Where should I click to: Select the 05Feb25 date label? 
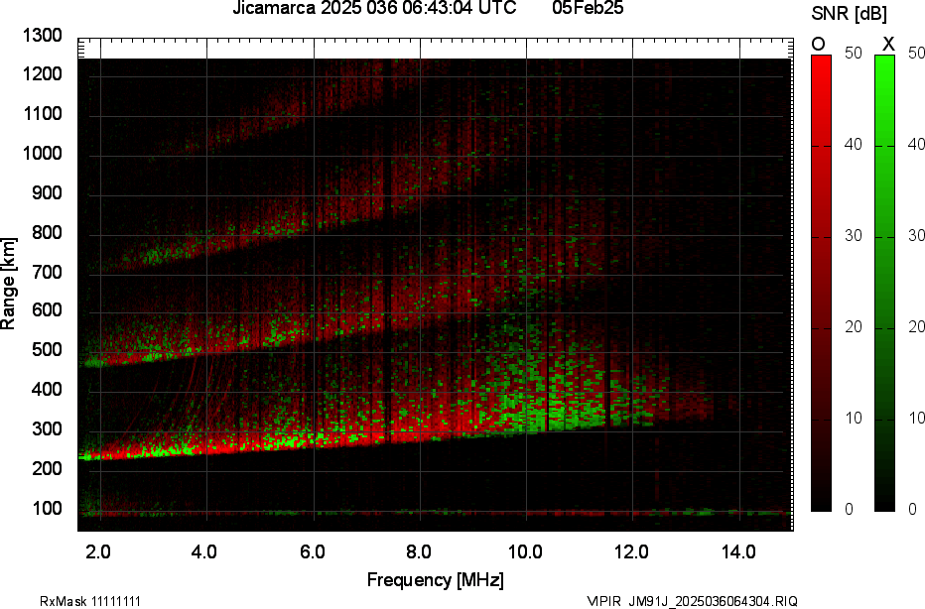588,8
